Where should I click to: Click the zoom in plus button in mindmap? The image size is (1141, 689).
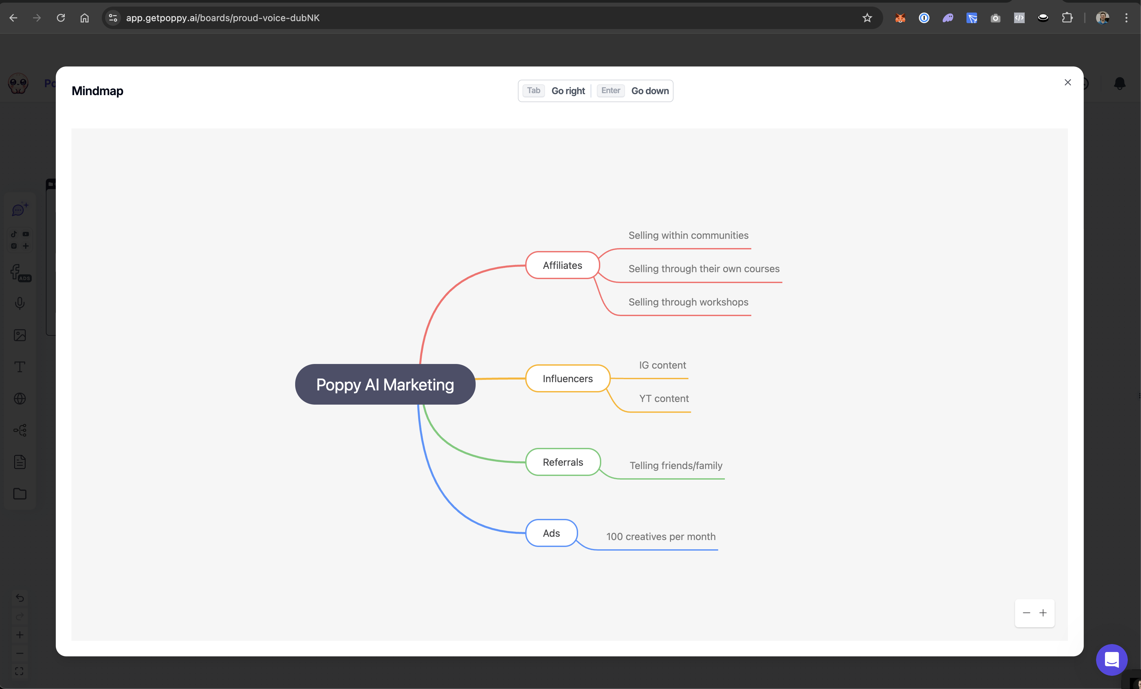1043,613
